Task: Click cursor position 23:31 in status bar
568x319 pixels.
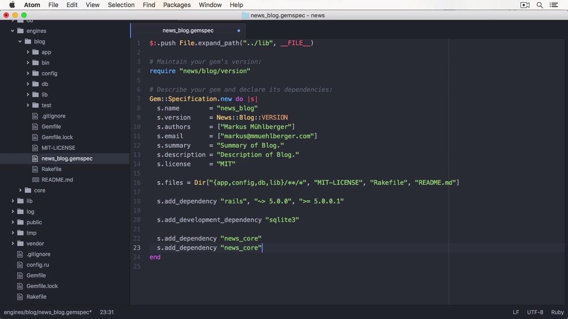Action: point(106,312)
